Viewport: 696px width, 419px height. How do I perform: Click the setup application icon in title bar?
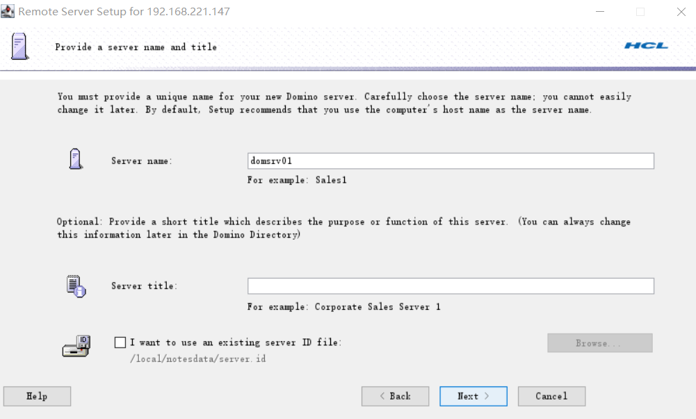[8, 11]
